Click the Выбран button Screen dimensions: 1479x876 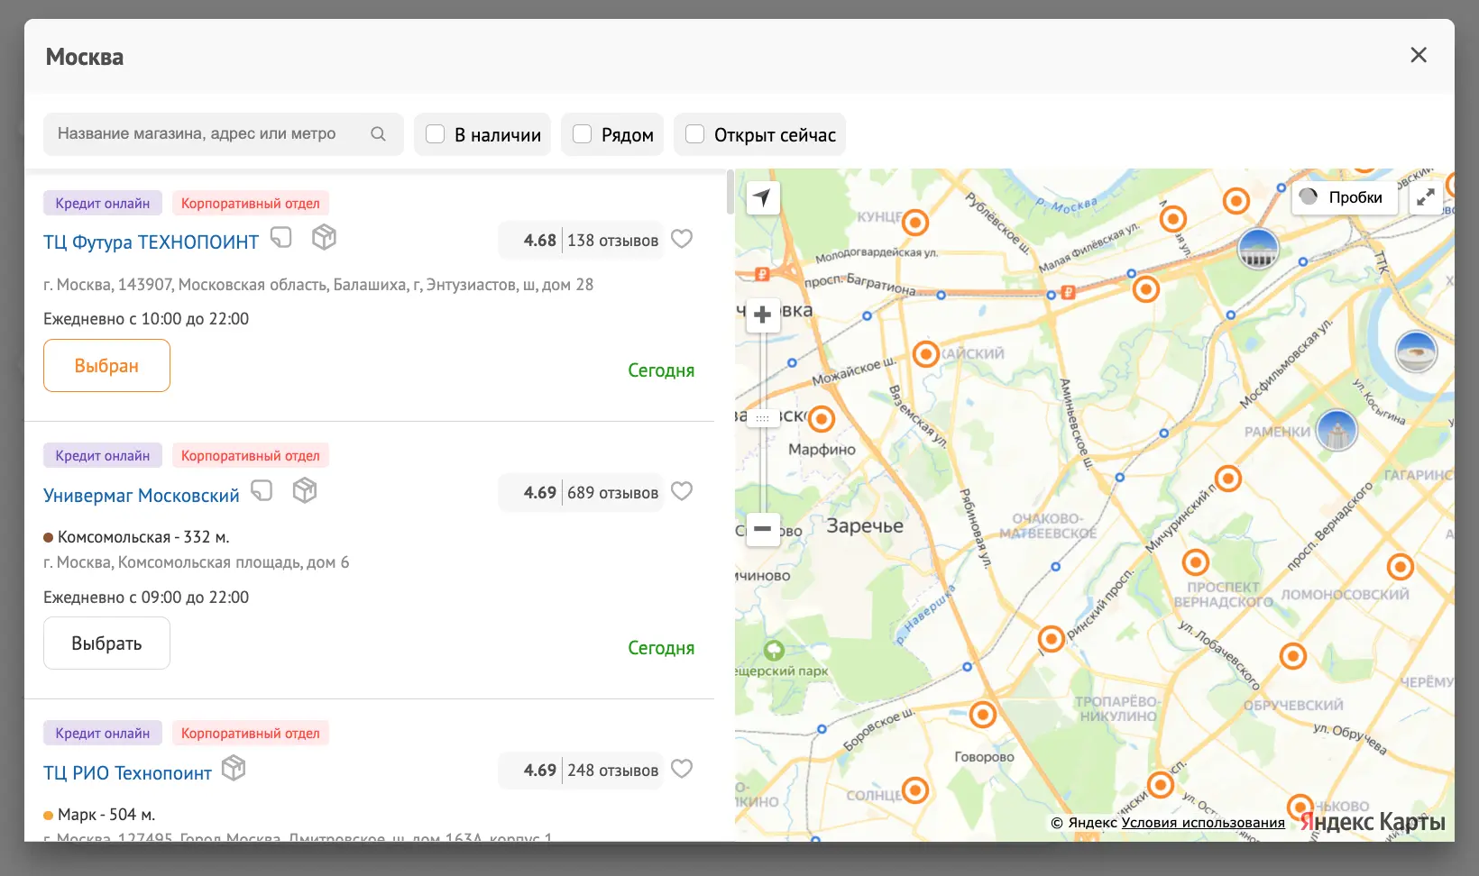point(106,366)
